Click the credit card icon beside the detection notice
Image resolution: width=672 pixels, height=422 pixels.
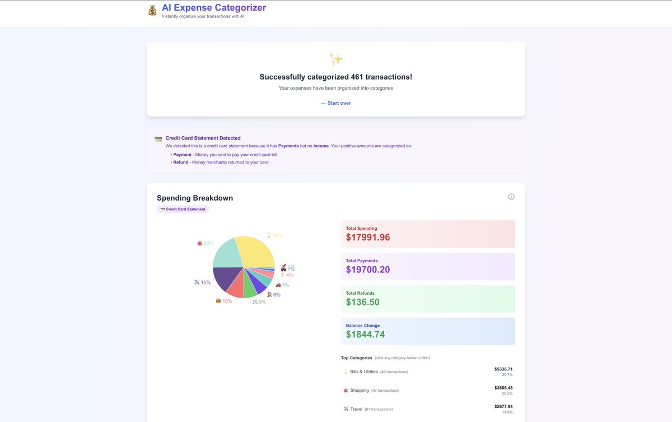tap(158, 138)
